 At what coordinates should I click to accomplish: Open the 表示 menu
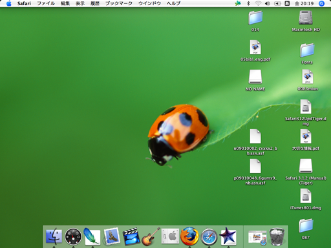pyautogui.click(x=80, y=3)
